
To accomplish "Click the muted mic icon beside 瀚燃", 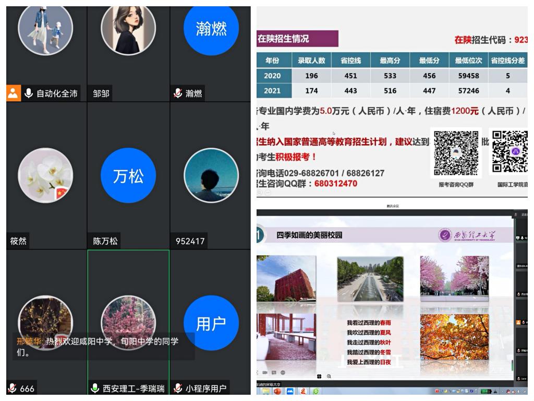I will point(178,93).
